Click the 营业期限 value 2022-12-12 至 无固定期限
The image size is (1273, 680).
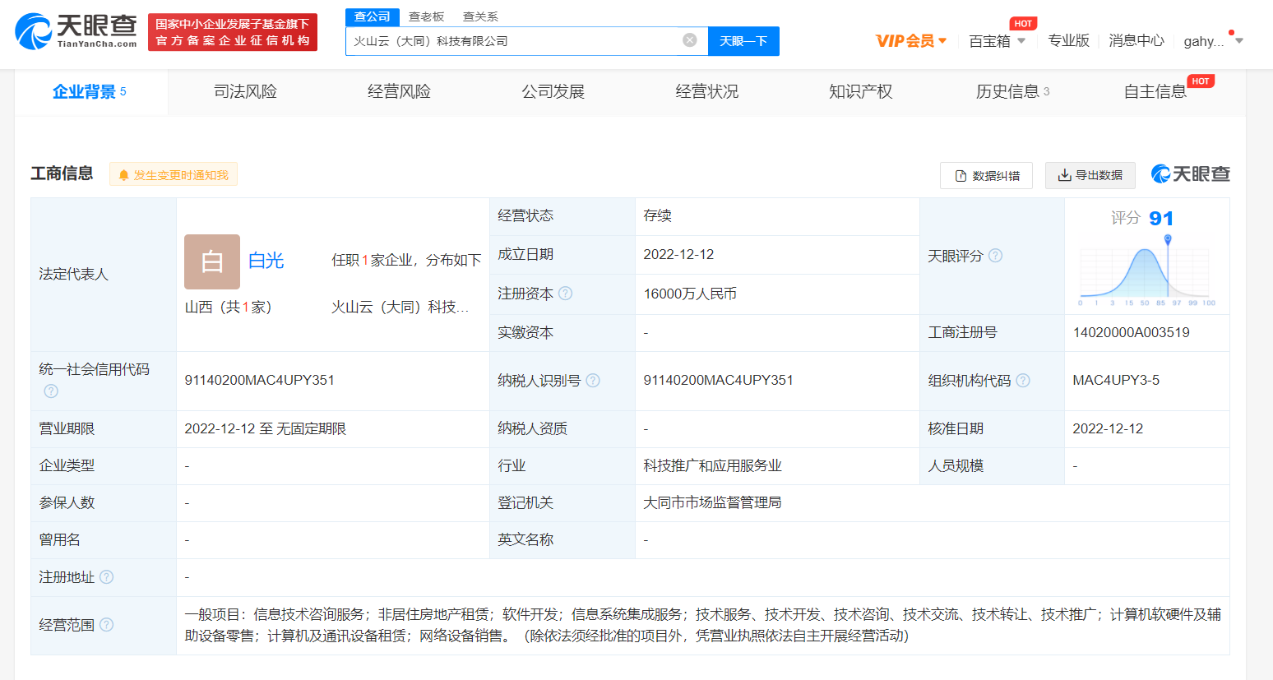[x=265, y=428]
